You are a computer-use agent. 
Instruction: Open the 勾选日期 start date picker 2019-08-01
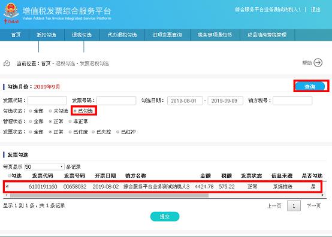point(185,101)
